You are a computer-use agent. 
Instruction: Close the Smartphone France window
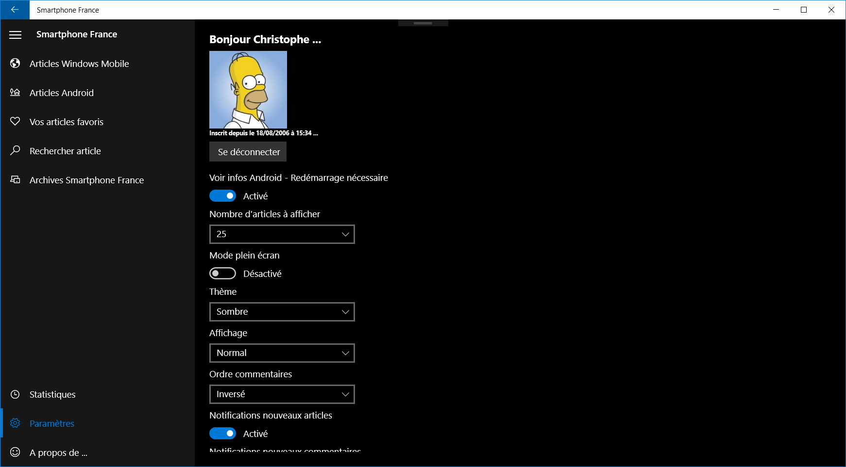click(x=831, y=10)
